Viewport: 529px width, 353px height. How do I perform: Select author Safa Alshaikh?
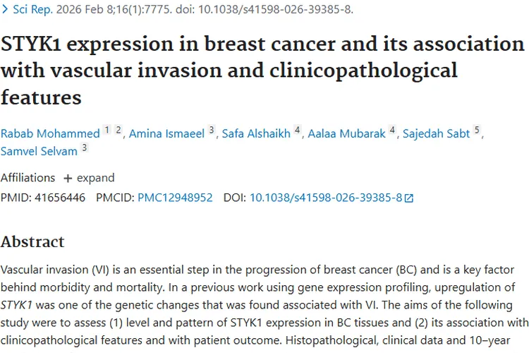pyautogui.click(x=256, y=133)
